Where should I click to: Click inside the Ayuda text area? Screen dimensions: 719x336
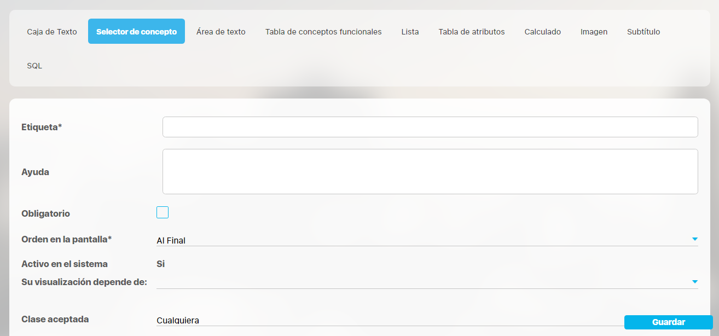click(x=430, y=171)
